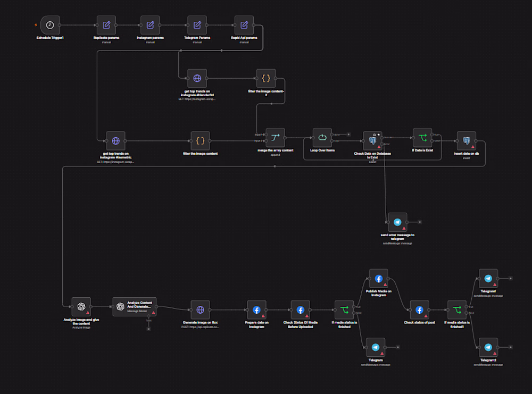Click the 'Check status of post' label

click(419, 322)
